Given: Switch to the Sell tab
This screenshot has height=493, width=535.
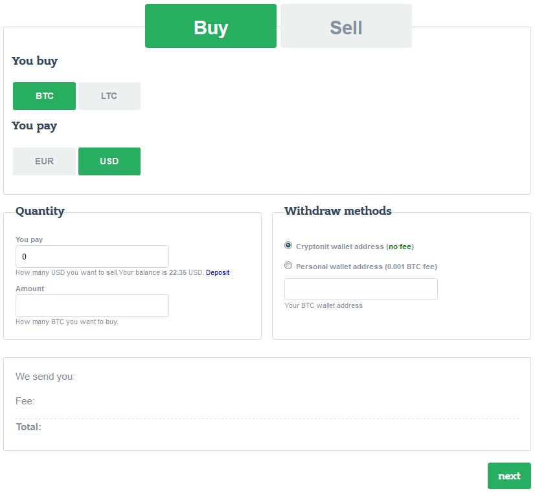Looking at the screenshot, I should 346,26.
